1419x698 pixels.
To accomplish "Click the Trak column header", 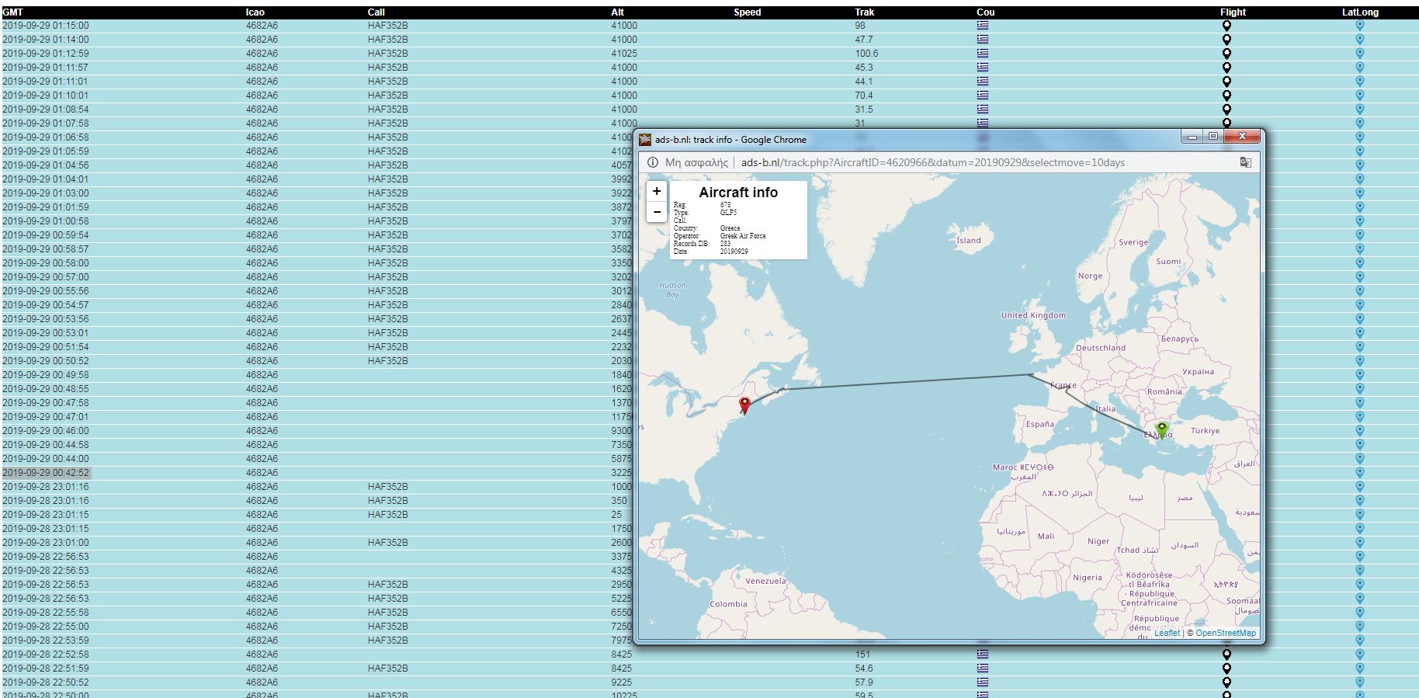I will click(x=865, y=12).
